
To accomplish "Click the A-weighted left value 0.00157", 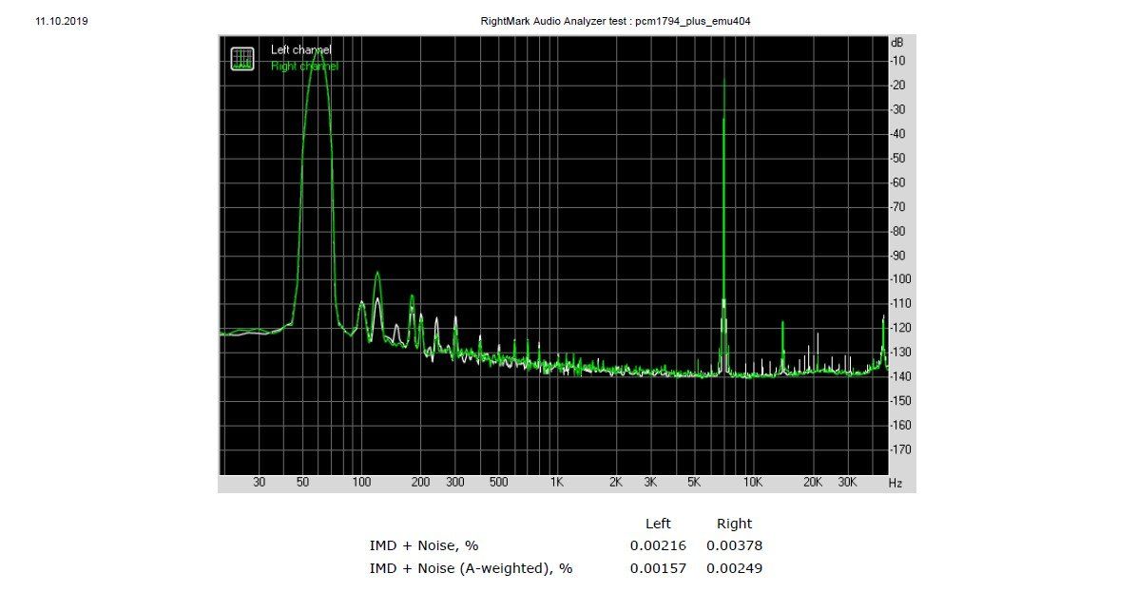I will (x=658, y=568).
